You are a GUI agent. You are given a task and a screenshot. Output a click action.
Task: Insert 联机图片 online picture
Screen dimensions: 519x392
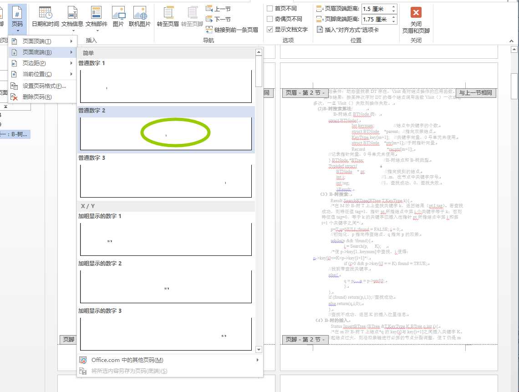pos(139,17)
